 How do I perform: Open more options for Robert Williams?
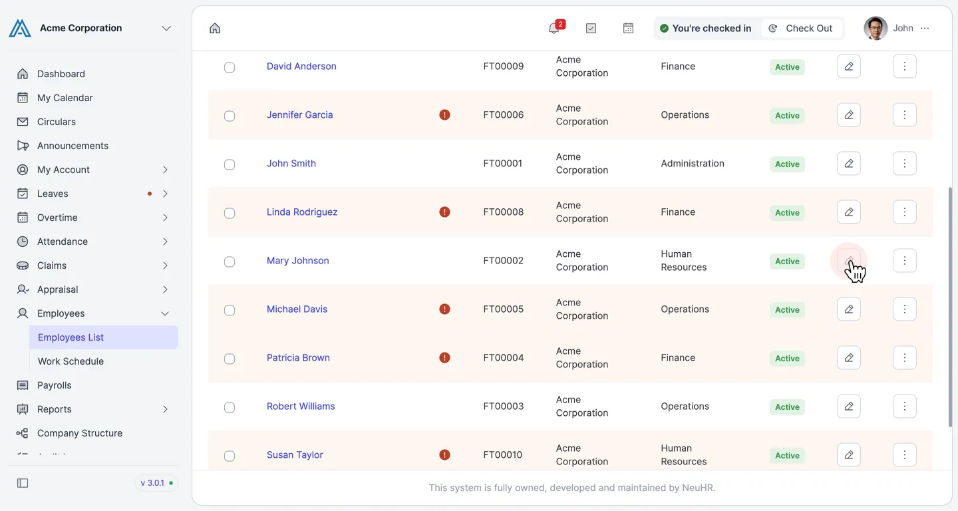(905, 407)
